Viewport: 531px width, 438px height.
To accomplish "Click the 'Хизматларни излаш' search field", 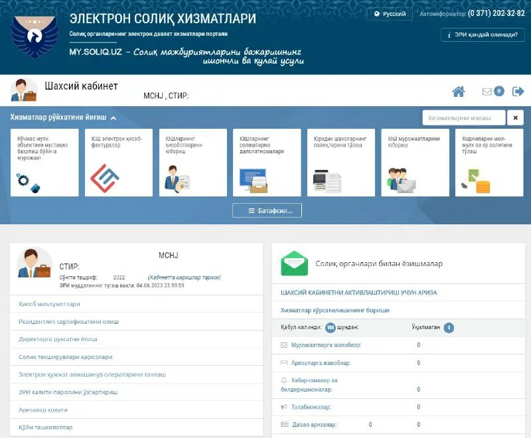I will pyautogui.click(x=463, y=117).
